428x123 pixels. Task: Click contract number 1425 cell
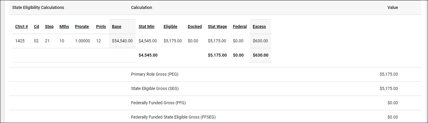[20, 41]
